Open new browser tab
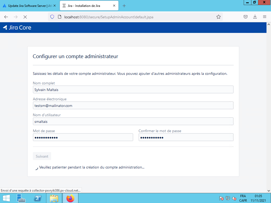This screenshot has width=271, height=203. click(x=124, y=6)
